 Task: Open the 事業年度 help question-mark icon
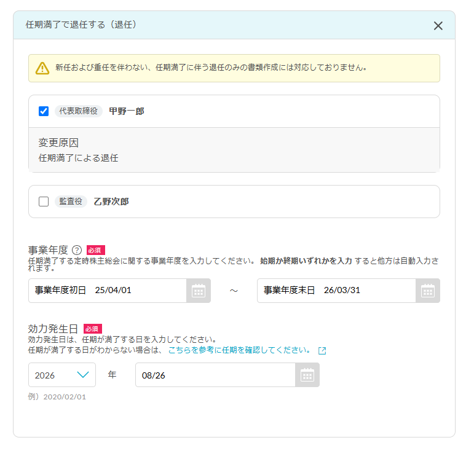click(77, 250)
